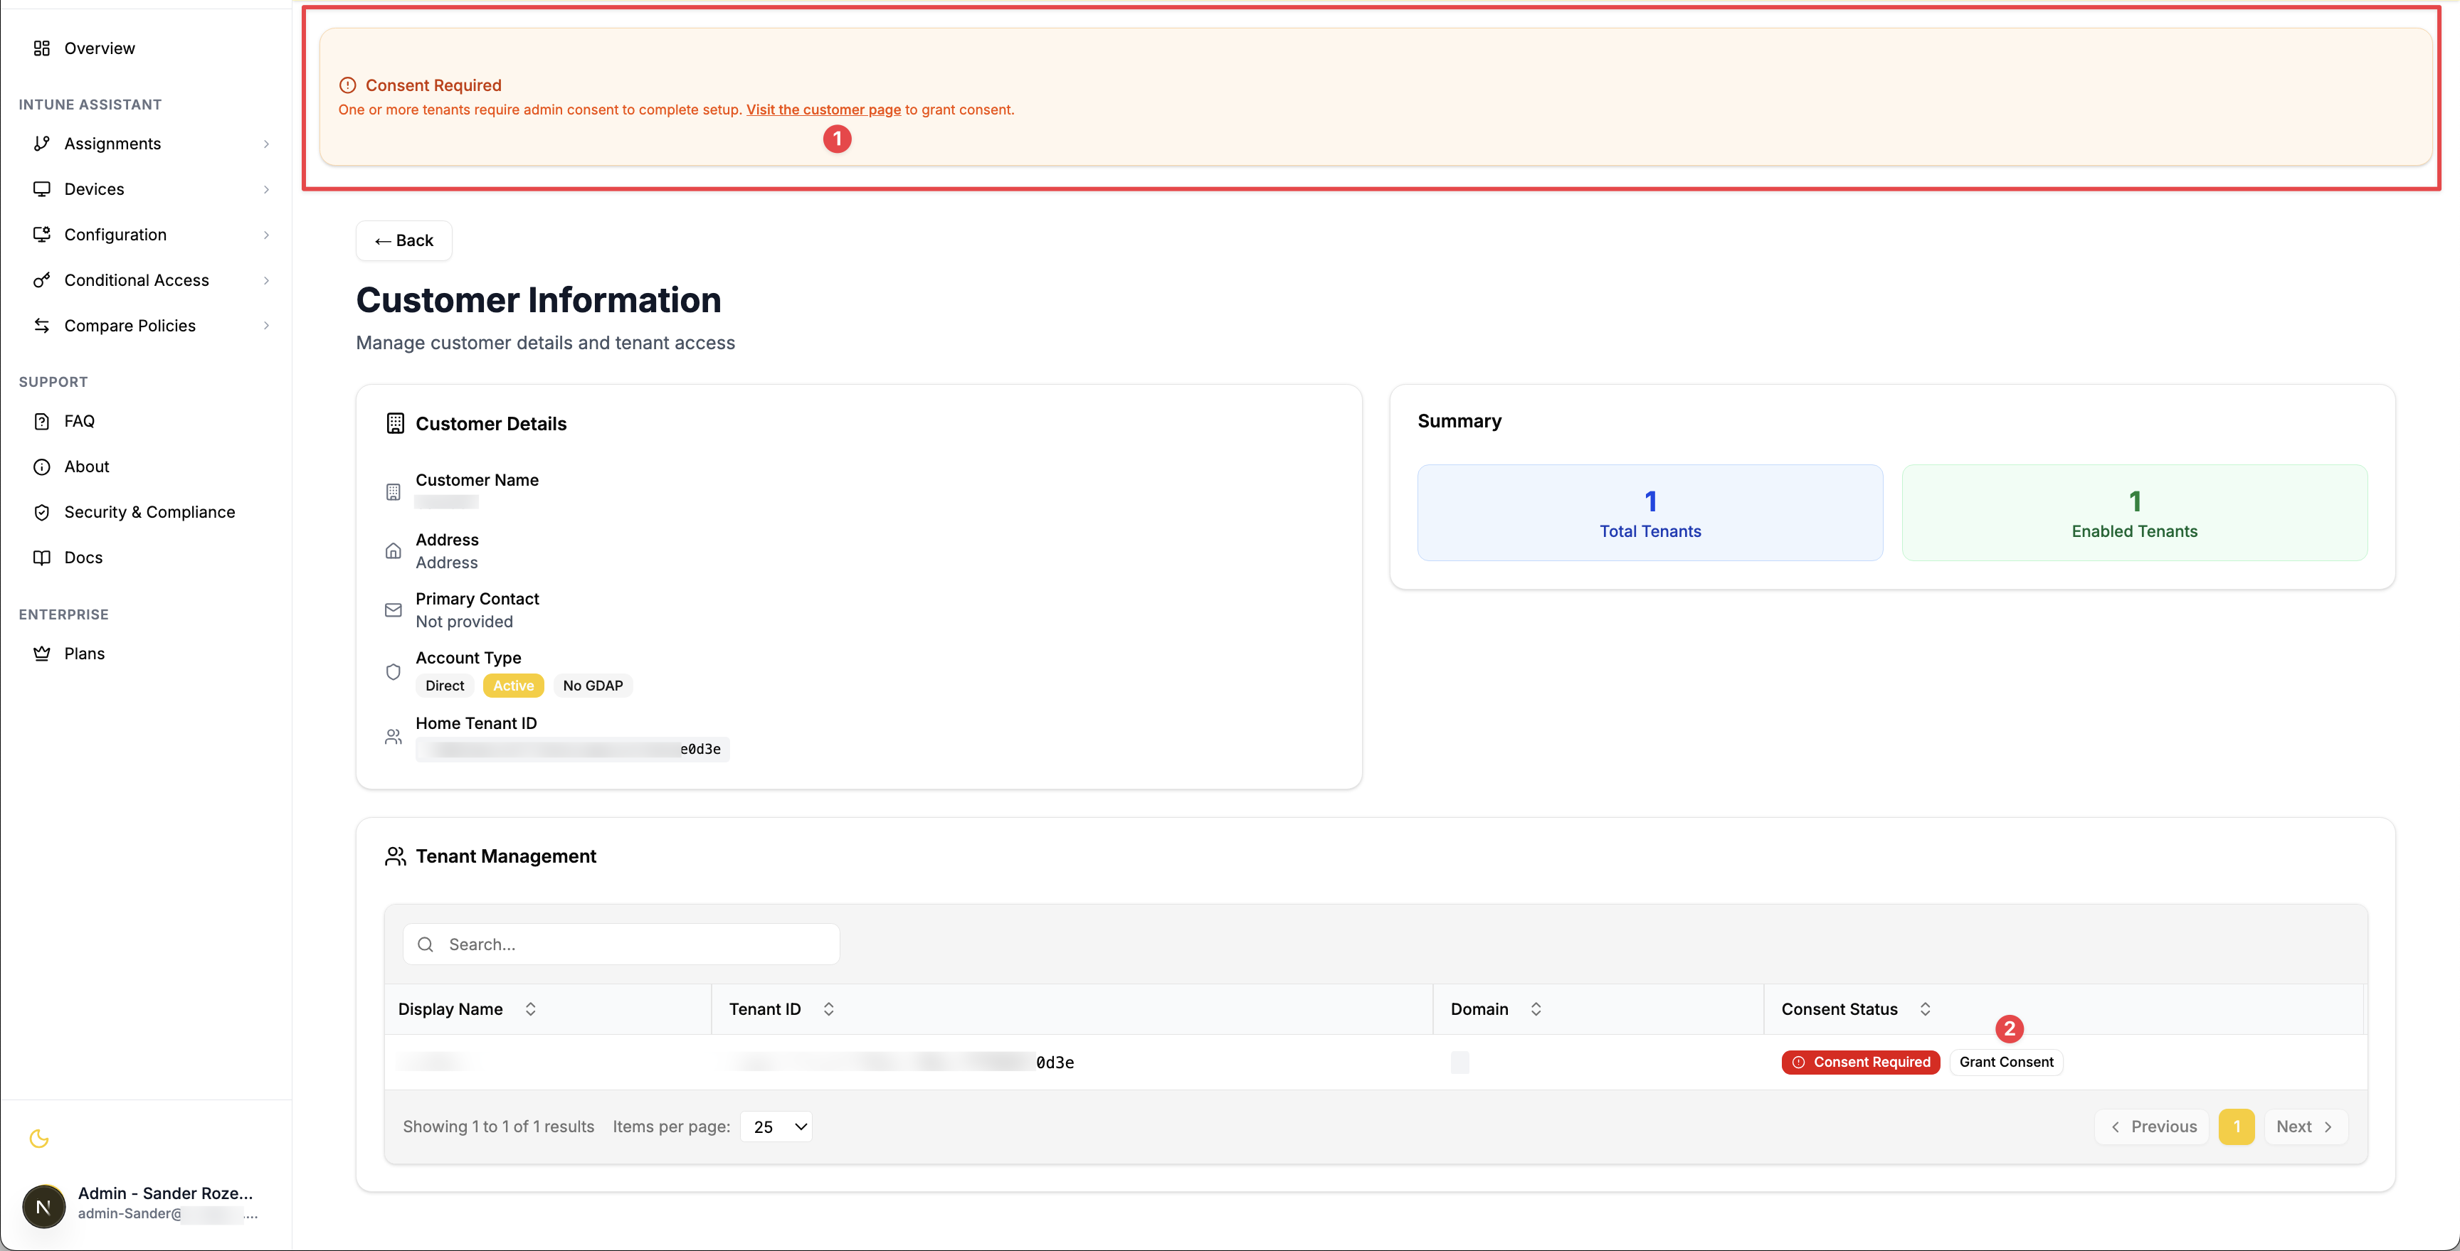Expand the Devices submenu chevron

point(266,189)
